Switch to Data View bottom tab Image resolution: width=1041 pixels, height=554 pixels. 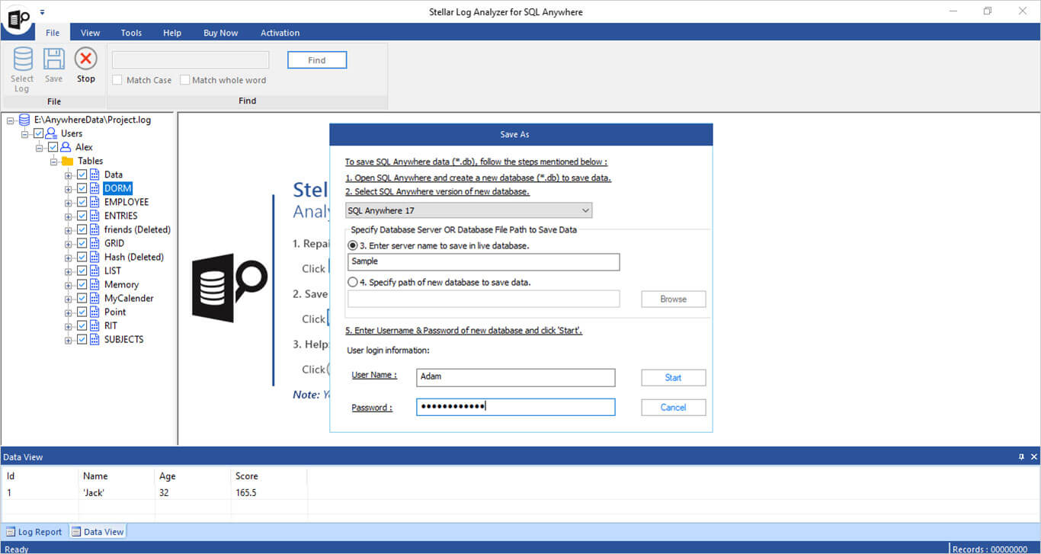tap(98, 532)
